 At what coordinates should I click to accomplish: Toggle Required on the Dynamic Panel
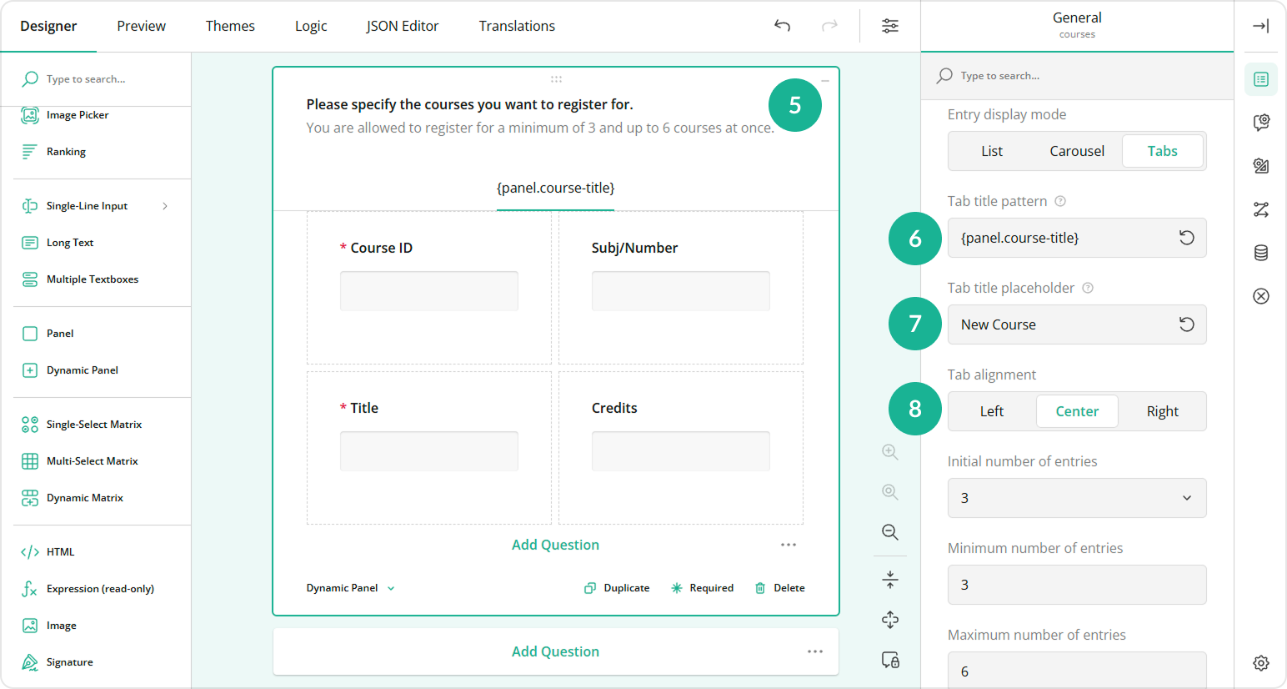703,587
